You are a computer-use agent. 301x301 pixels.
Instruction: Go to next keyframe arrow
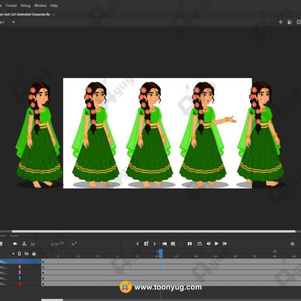tap(155, 244)
